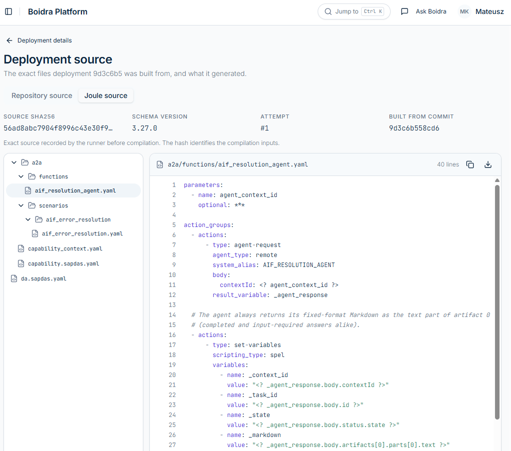Image resolution: width=511 pixels, height=451 pixels.
Task: Click the schema version 3.27.0
Action: coord(144,128)
